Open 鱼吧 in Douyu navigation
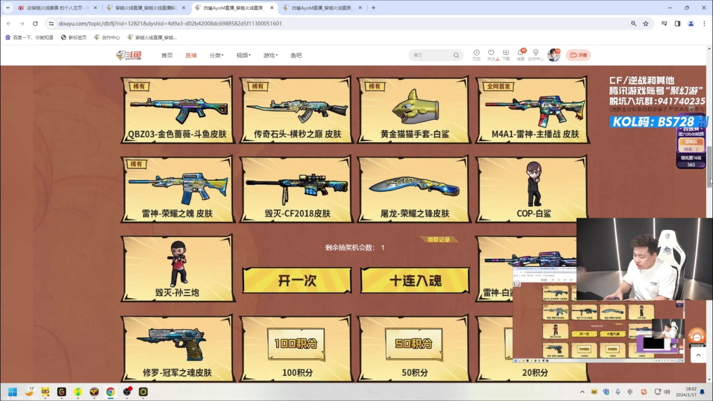Image resolution: width=713 pixels, height=401 pixels. click(x=296, y=55)
